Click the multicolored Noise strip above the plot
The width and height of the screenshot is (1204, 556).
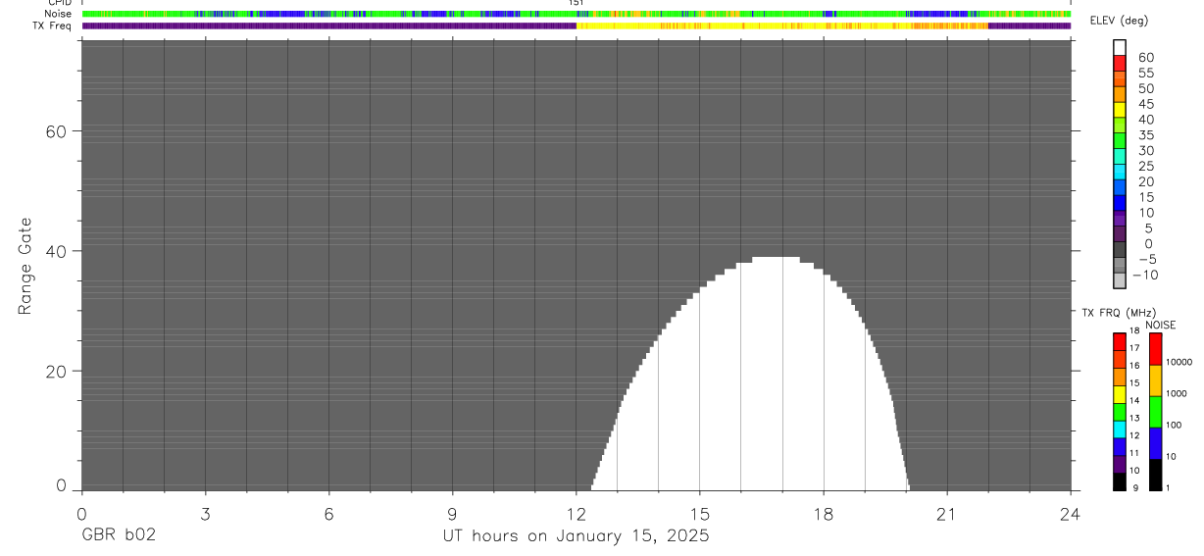pyautogui.click(x=577, y=14)
